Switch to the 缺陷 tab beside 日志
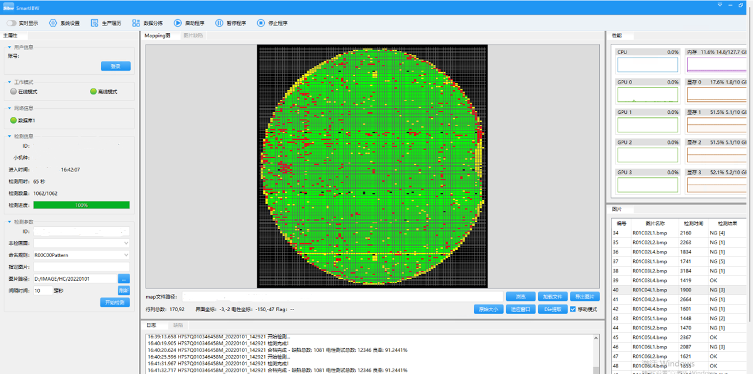The height and width of the screenshot is (374, 753). [178, 325]
